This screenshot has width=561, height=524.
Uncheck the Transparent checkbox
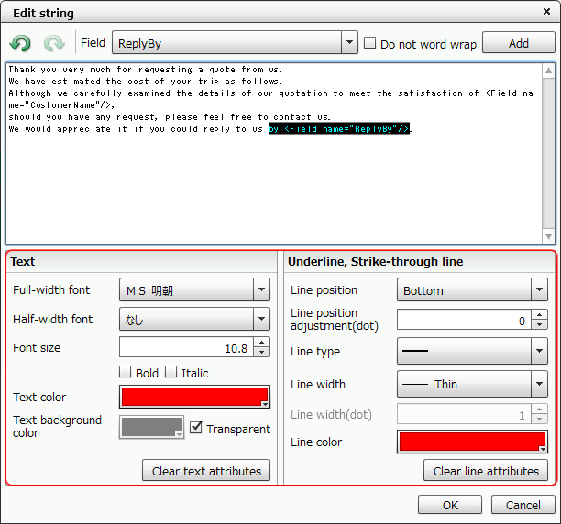[195, 427]
